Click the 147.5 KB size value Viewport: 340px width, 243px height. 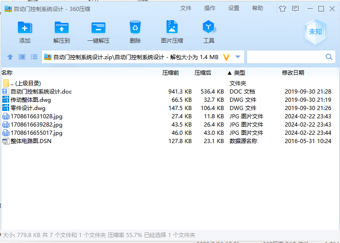point(180,108)
